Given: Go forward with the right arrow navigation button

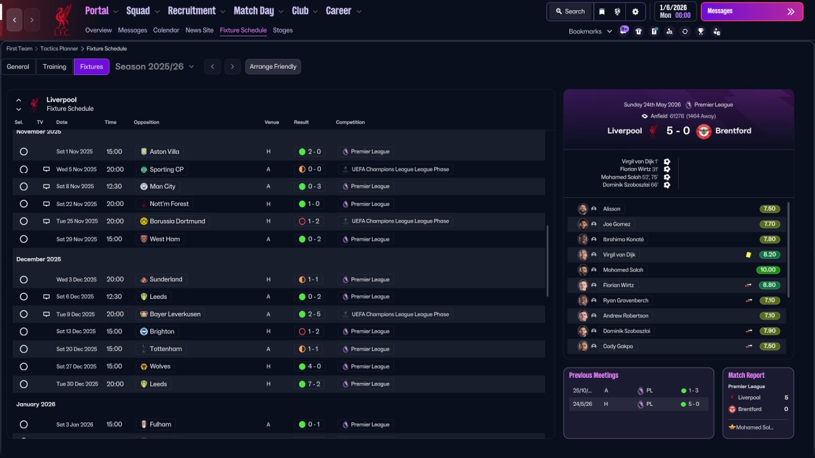Looking at the screenshot, I should click(x=32, y=20).
